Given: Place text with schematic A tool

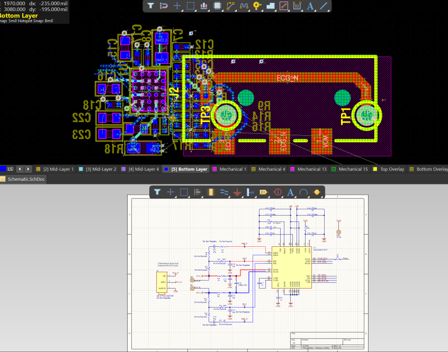Looking at the screenshot, I should pyautogui.click(x=291, y=192).
